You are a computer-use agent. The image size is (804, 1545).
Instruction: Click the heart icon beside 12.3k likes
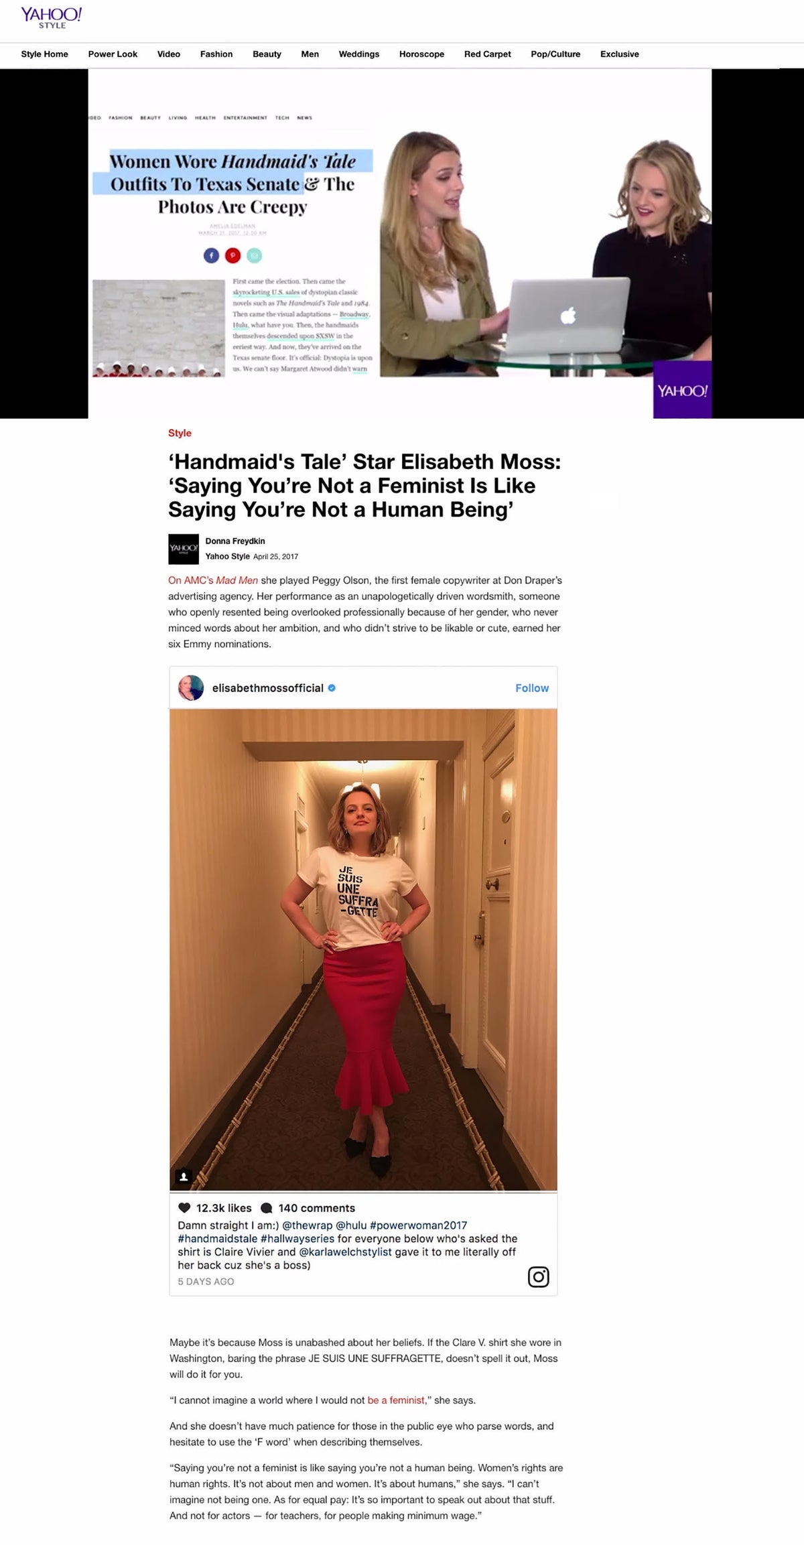184,1208
